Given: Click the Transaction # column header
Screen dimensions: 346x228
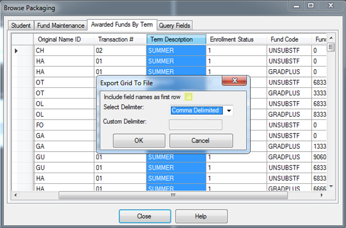Looking at the screenshot, I should click(120, 39).
